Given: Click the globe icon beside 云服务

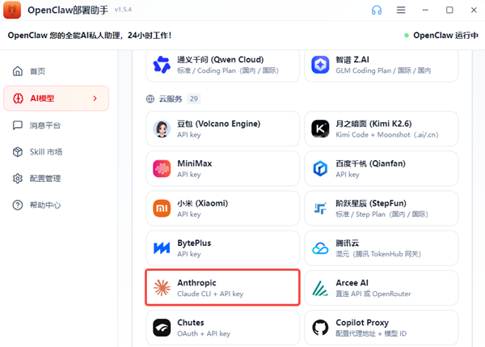Looking at the screenshot, I should [150, 99].
